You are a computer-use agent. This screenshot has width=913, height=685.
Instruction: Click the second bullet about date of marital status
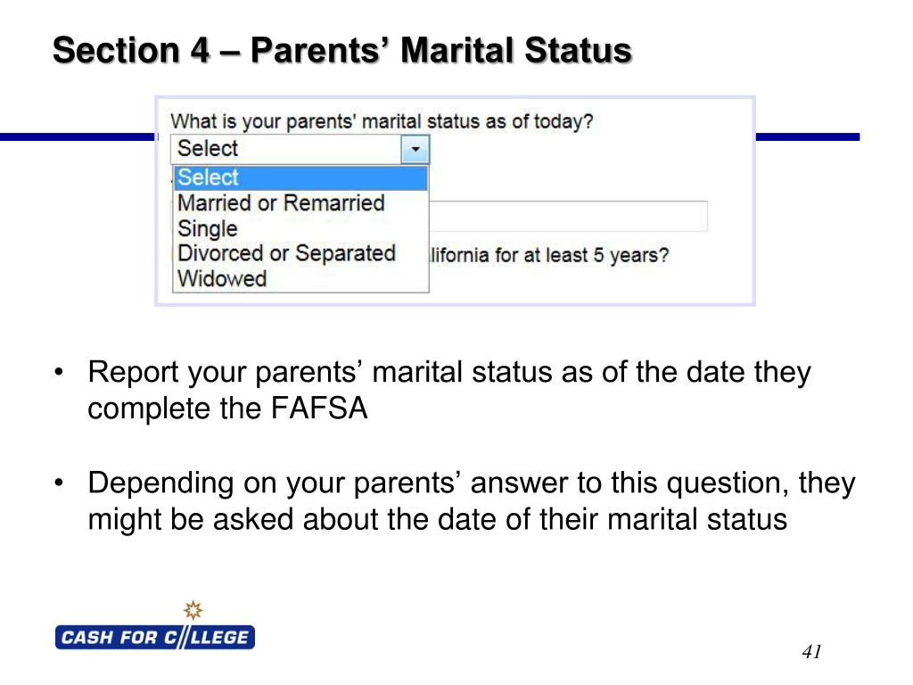tap(472, 501)
